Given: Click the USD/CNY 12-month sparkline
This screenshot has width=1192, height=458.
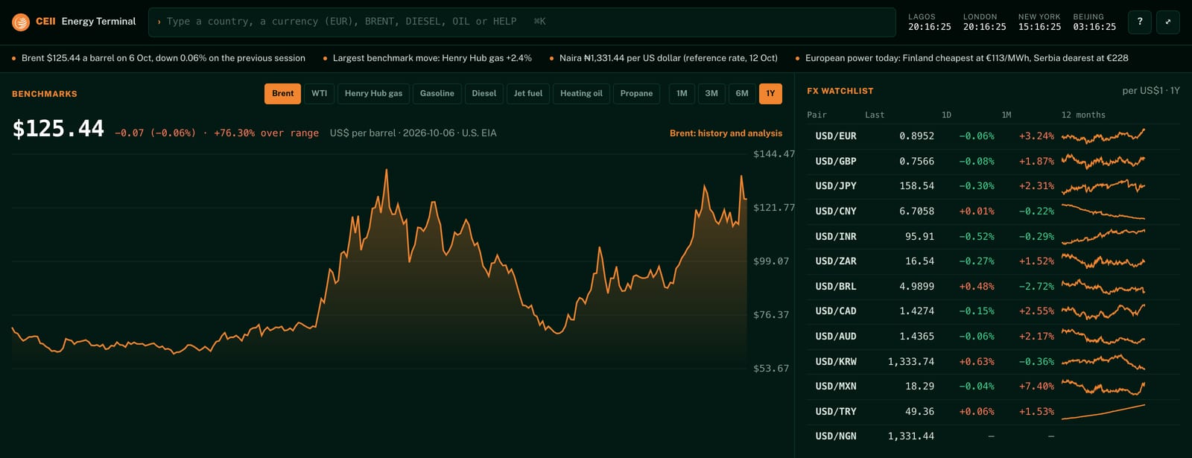Looking at the screenshot, I should 1103,211.
